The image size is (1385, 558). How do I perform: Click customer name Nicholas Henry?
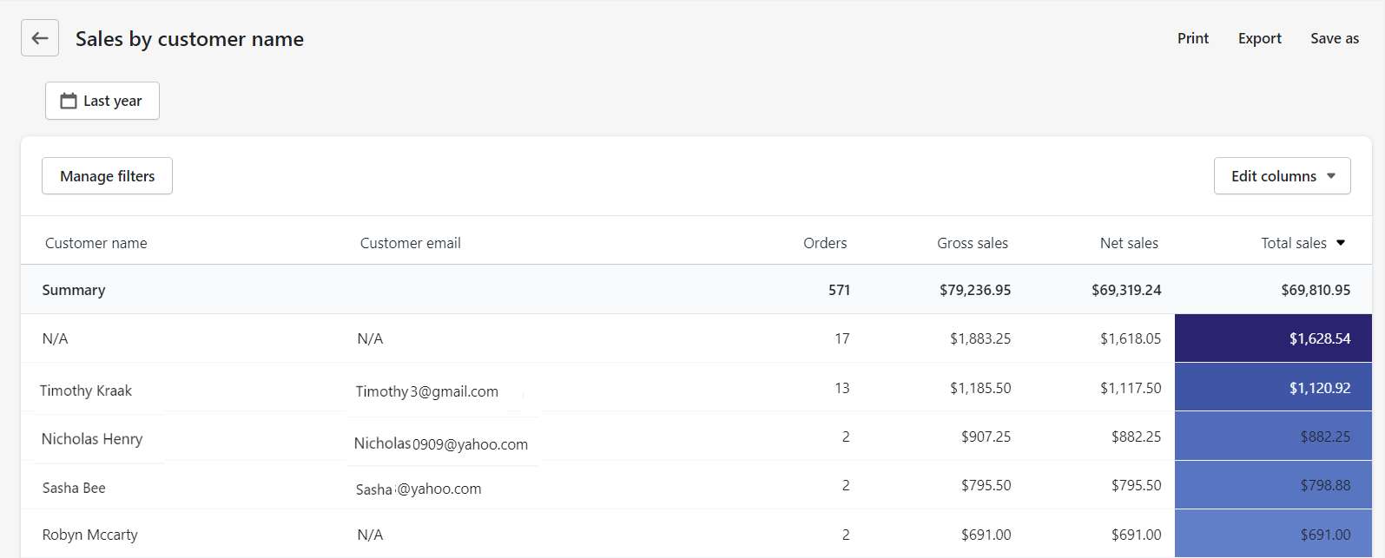tap(92, 439)
